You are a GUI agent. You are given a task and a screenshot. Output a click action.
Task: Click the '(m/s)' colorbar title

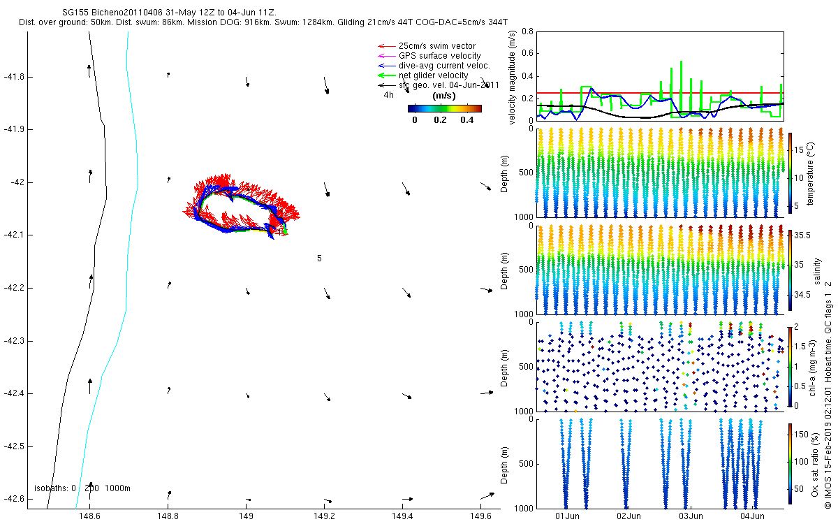click(x=445, y=95)
